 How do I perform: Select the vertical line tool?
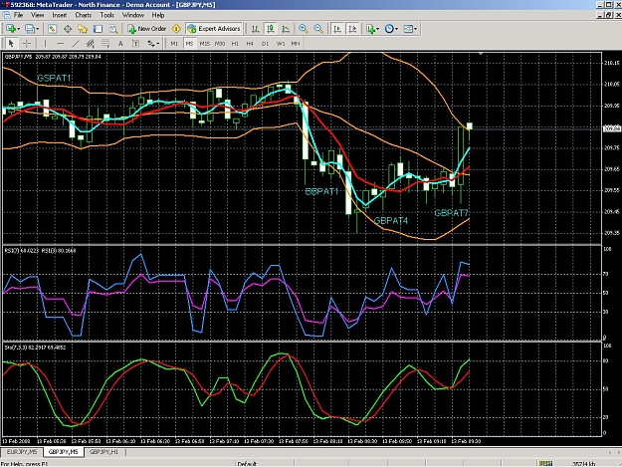click(45, 43)
